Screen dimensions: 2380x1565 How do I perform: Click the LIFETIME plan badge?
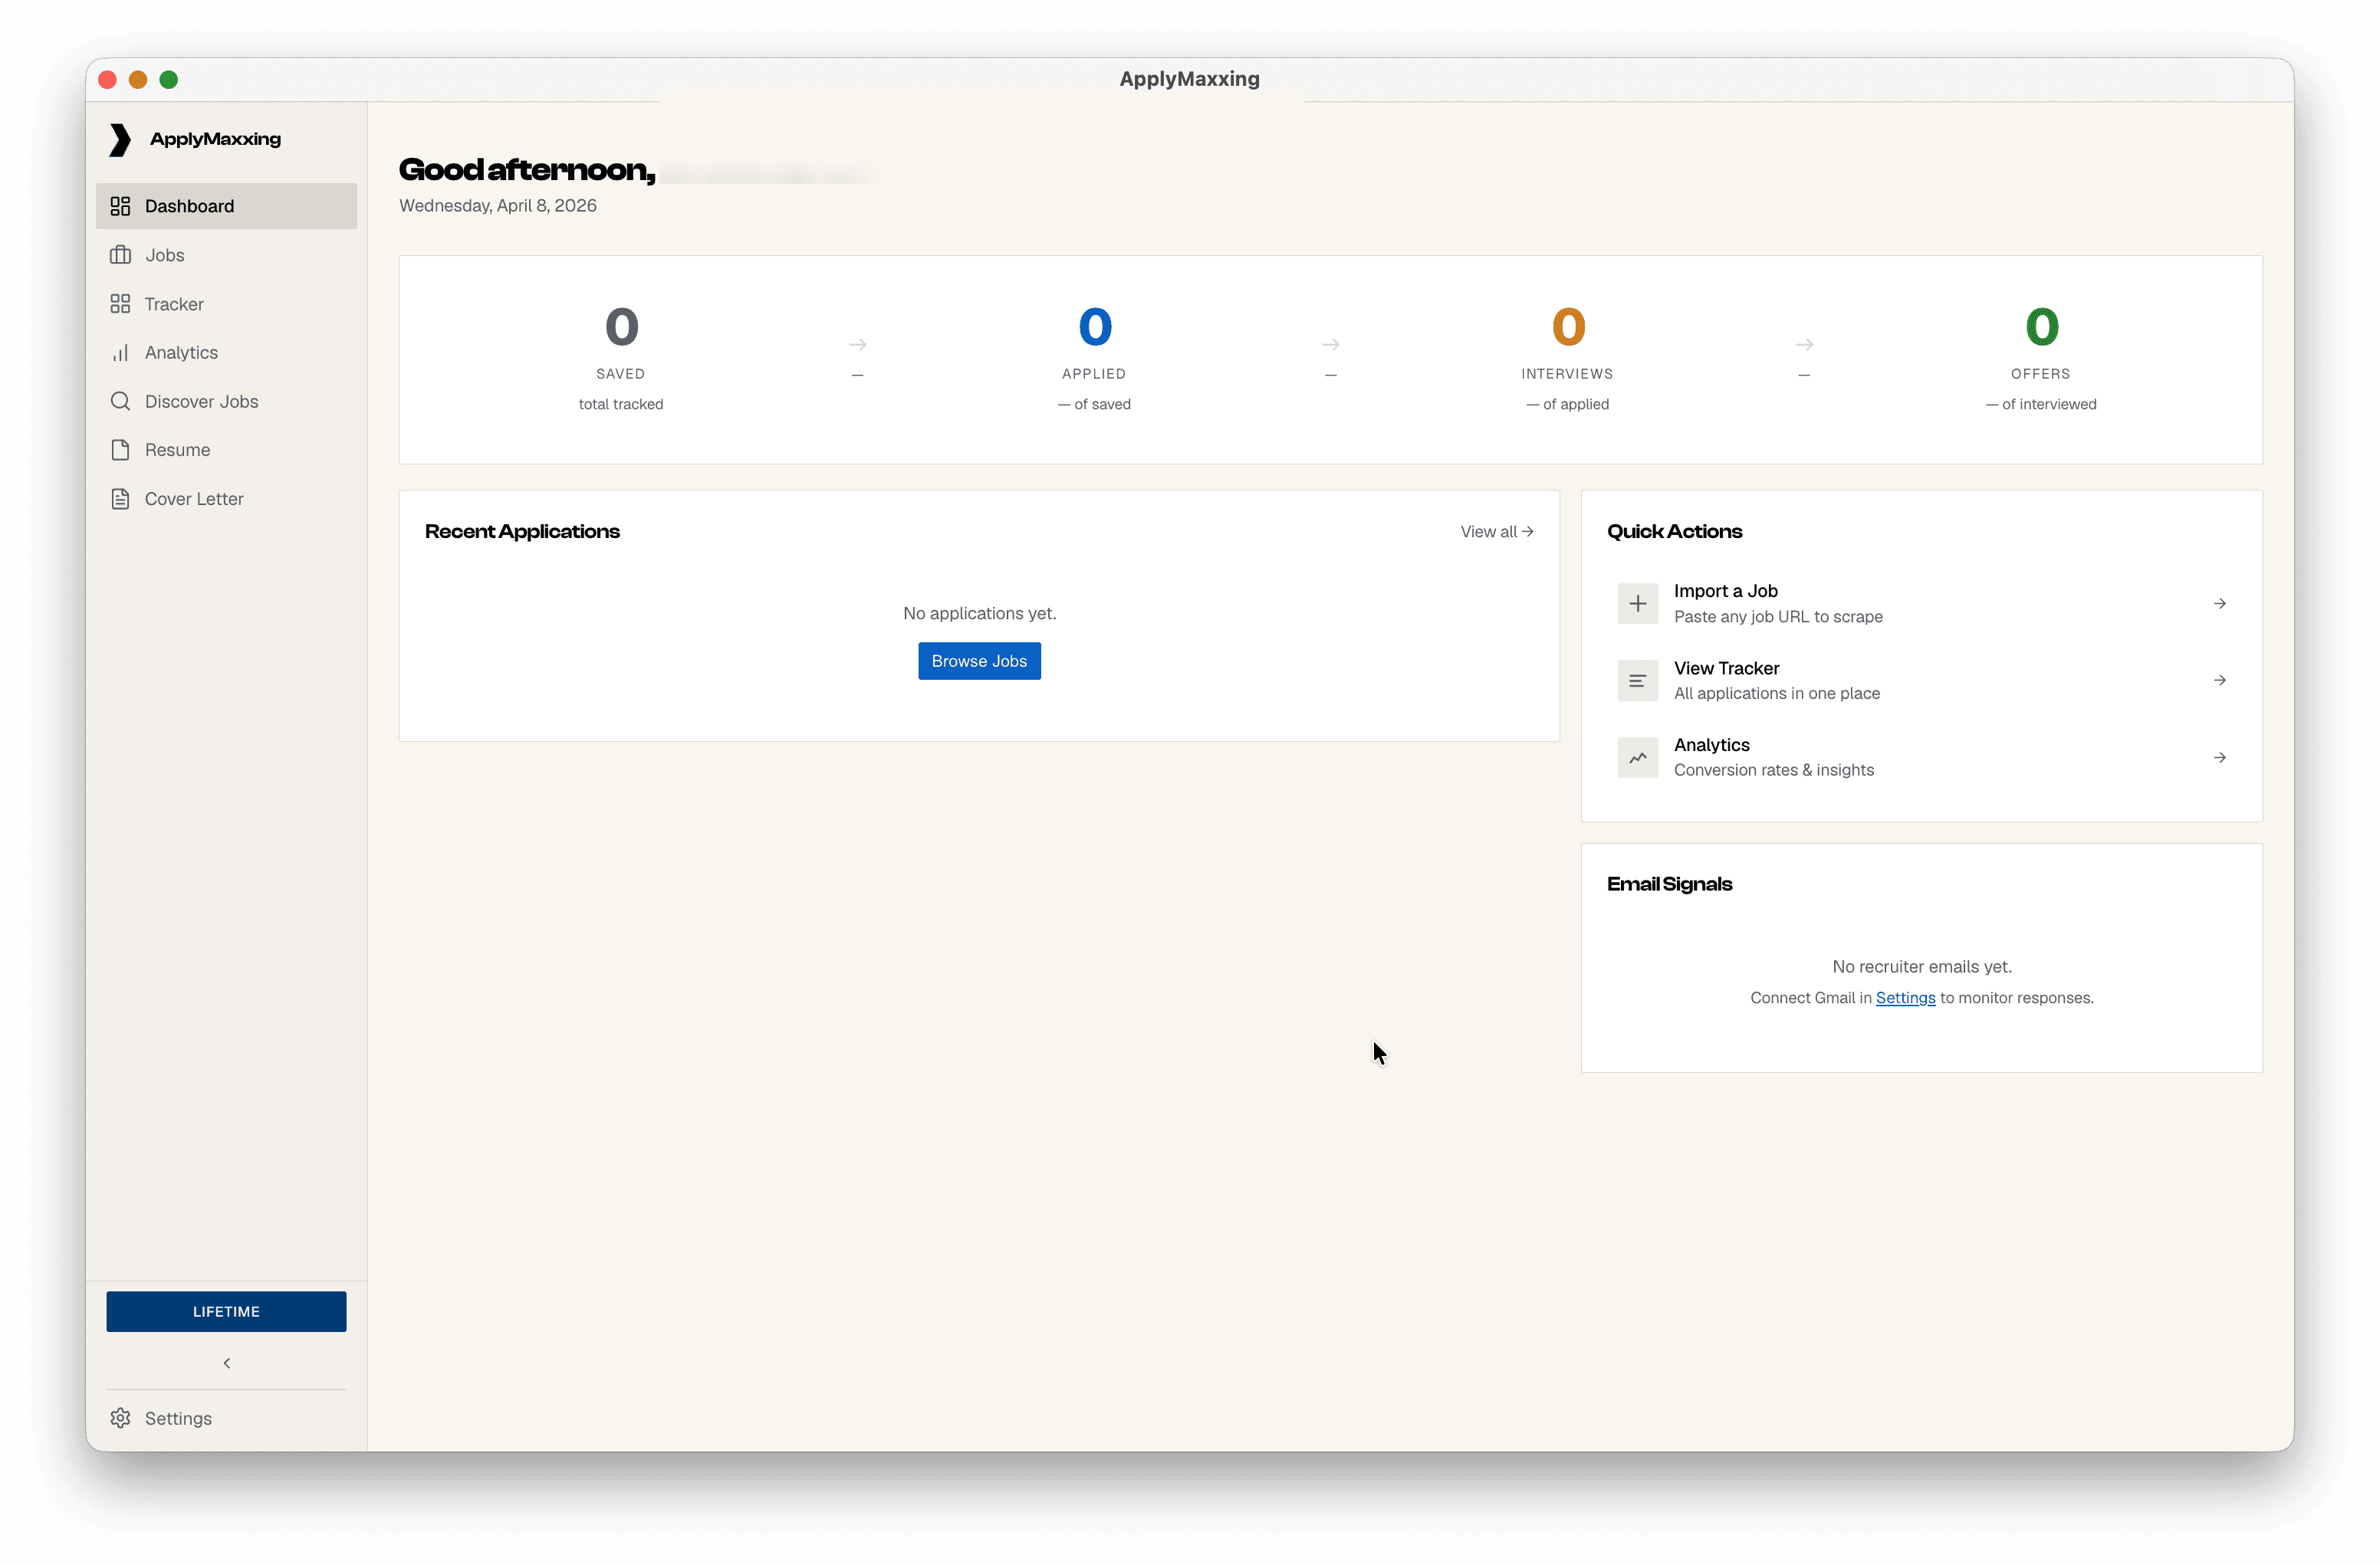(226, 1312)
